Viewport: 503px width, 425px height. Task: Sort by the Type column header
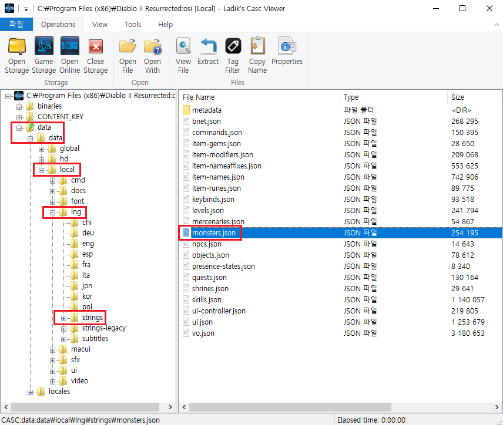click(394, 97)
